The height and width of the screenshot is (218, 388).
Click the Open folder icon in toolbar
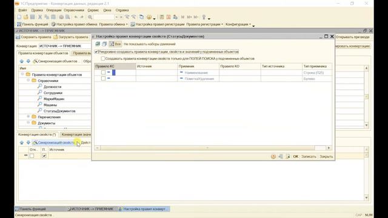pyautogui.click(x=25, y=17)
